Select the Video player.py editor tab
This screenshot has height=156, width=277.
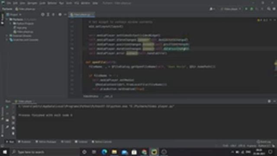pos(82,15)
